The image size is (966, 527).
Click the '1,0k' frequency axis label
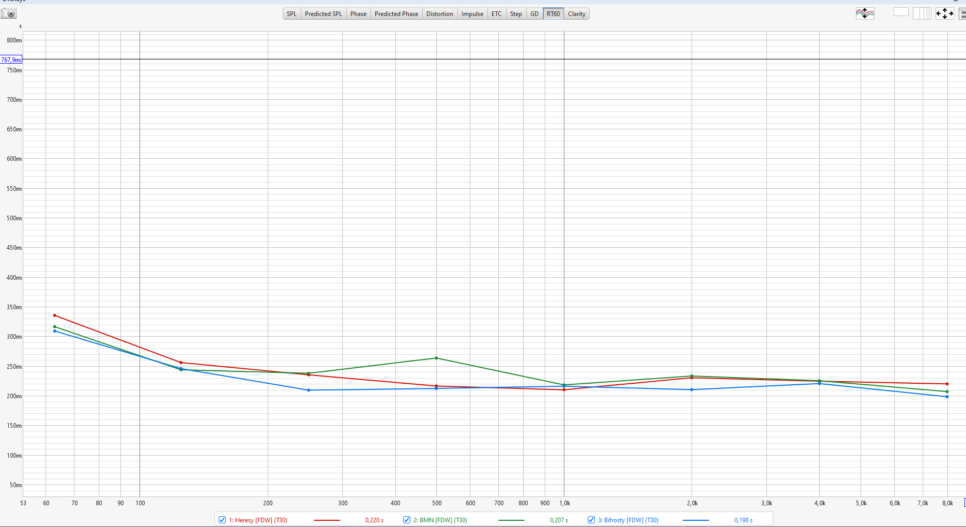click(x=564, y=503)
